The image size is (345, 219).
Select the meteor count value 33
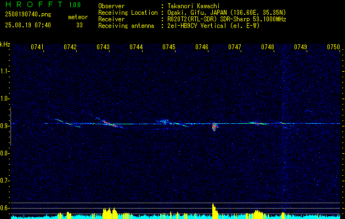click(80, 25)
